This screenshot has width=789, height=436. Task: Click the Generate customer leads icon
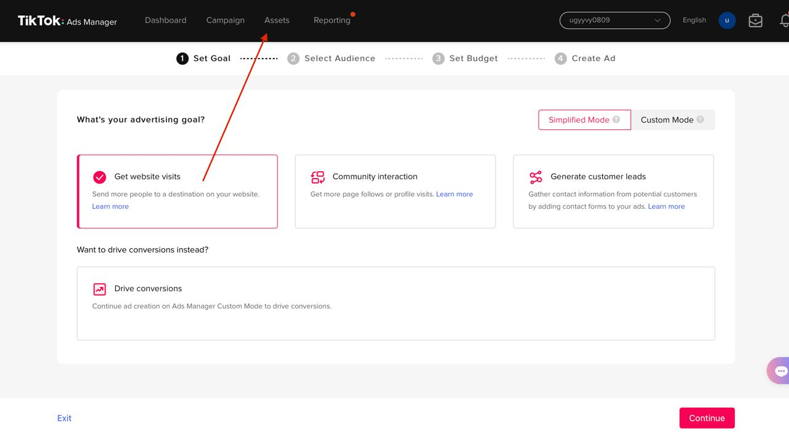coord(536,177)
